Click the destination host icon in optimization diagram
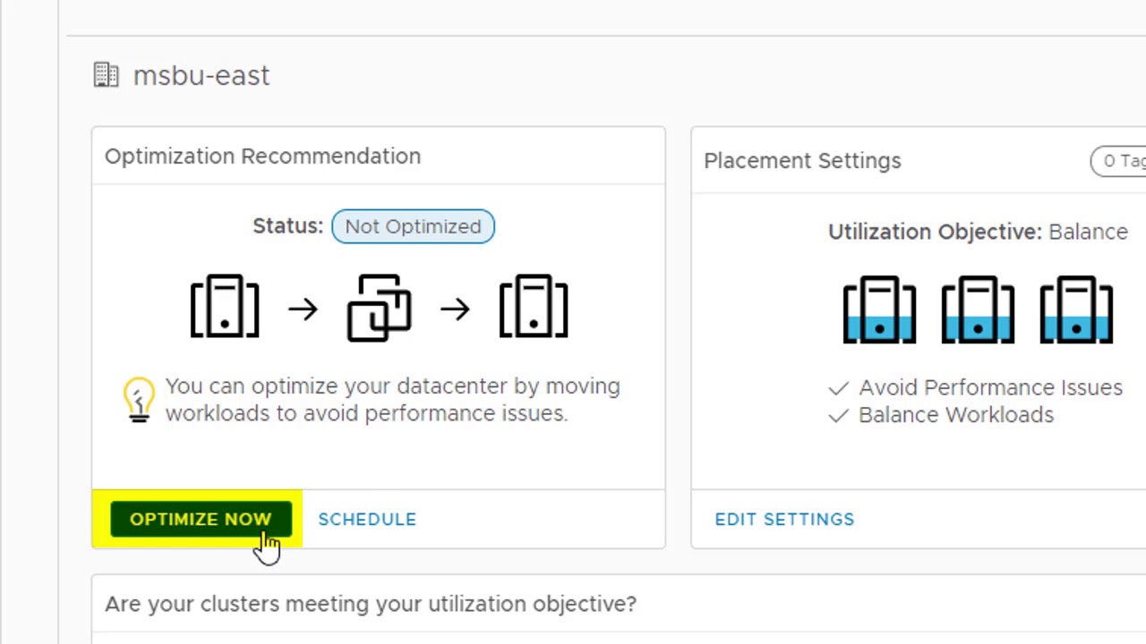The height and width of the screenshot is (644, 1146). pos(534,308)
